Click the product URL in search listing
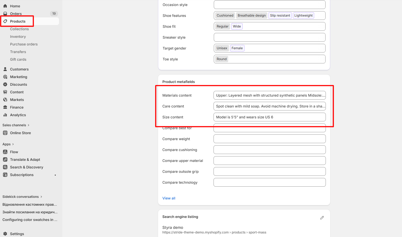Screen dimensions: 402x237 click(214, 232)
